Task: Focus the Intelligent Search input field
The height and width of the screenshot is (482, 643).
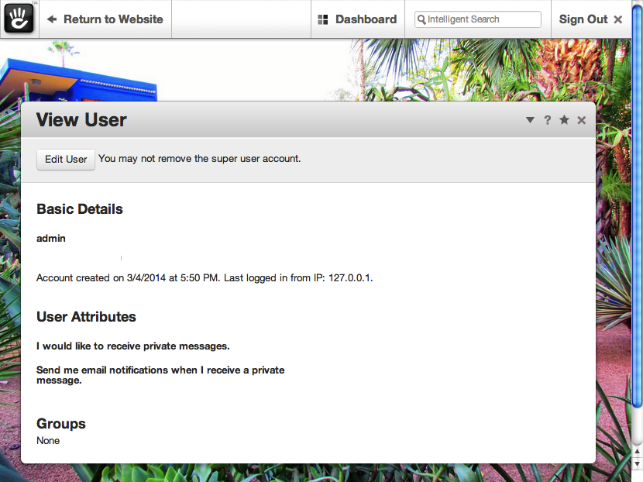Action: [478, 19]
